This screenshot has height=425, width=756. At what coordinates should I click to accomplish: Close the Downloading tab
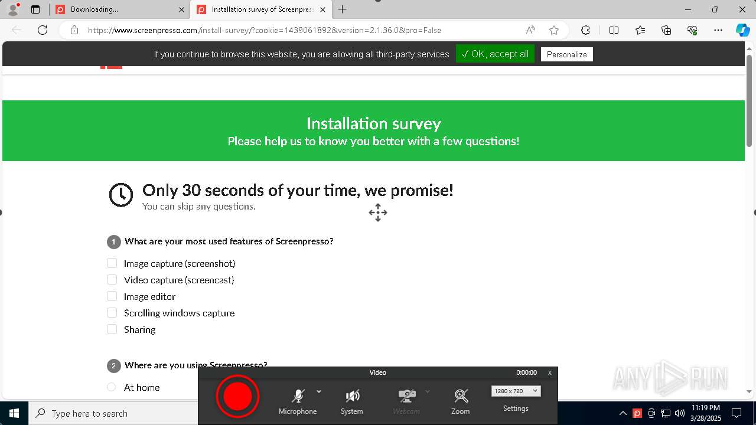click(x=181, y=9)
